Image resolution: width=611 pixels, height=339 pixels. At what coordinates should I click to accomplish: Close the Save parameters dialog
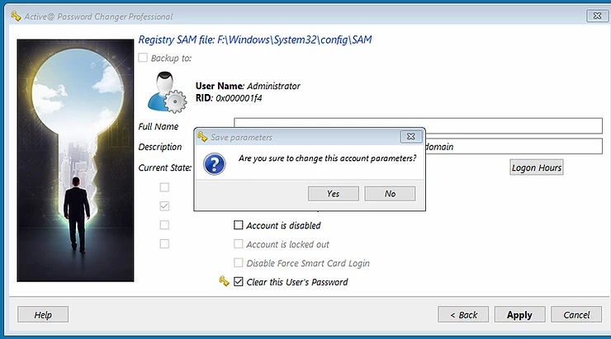tap(410, 137)
